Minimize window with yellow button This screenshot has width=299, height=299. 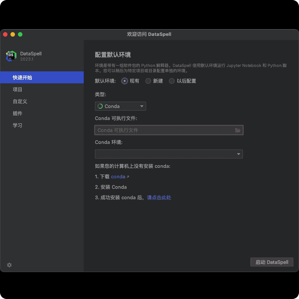[13, 34]
